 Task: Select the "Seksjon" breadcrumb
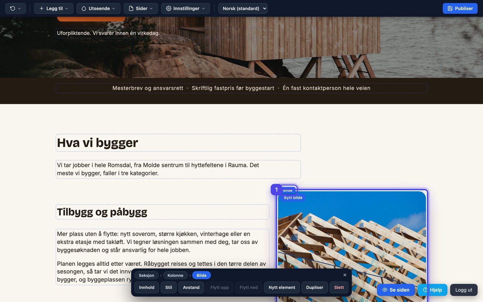[146, 275]
